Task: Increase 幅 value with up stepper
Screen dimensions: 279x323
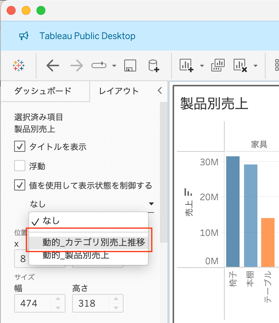Action: [58, 299]
